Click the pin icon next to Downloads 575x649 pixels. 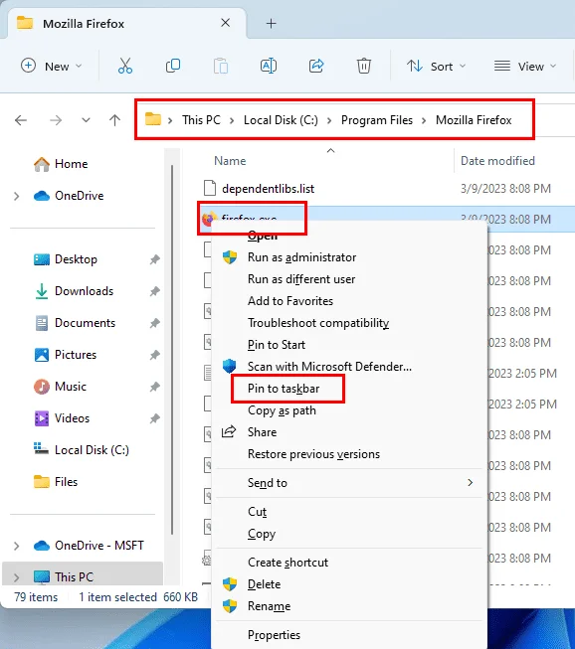tap(154, 291)
